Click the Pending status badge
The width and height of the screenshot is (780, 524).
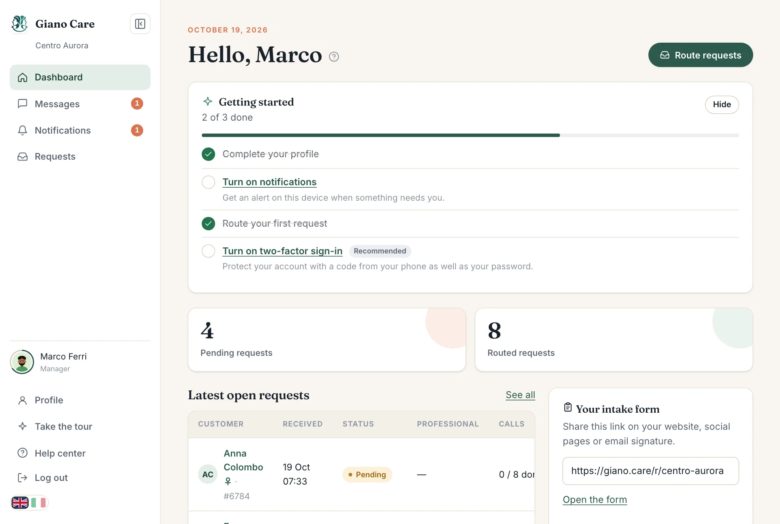(x=367, y=474)
